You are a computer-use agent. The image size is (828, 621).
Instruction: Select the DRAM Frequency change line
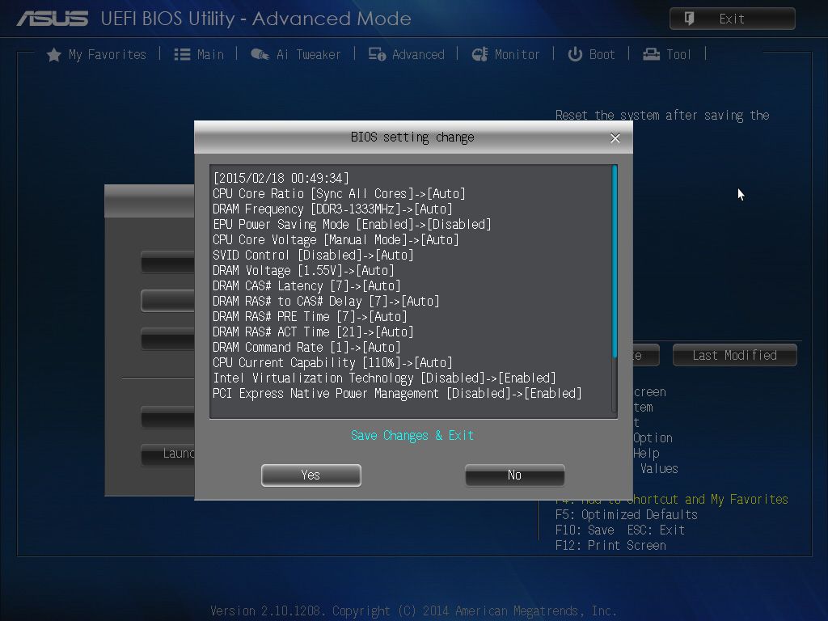(x=332, y=209)
